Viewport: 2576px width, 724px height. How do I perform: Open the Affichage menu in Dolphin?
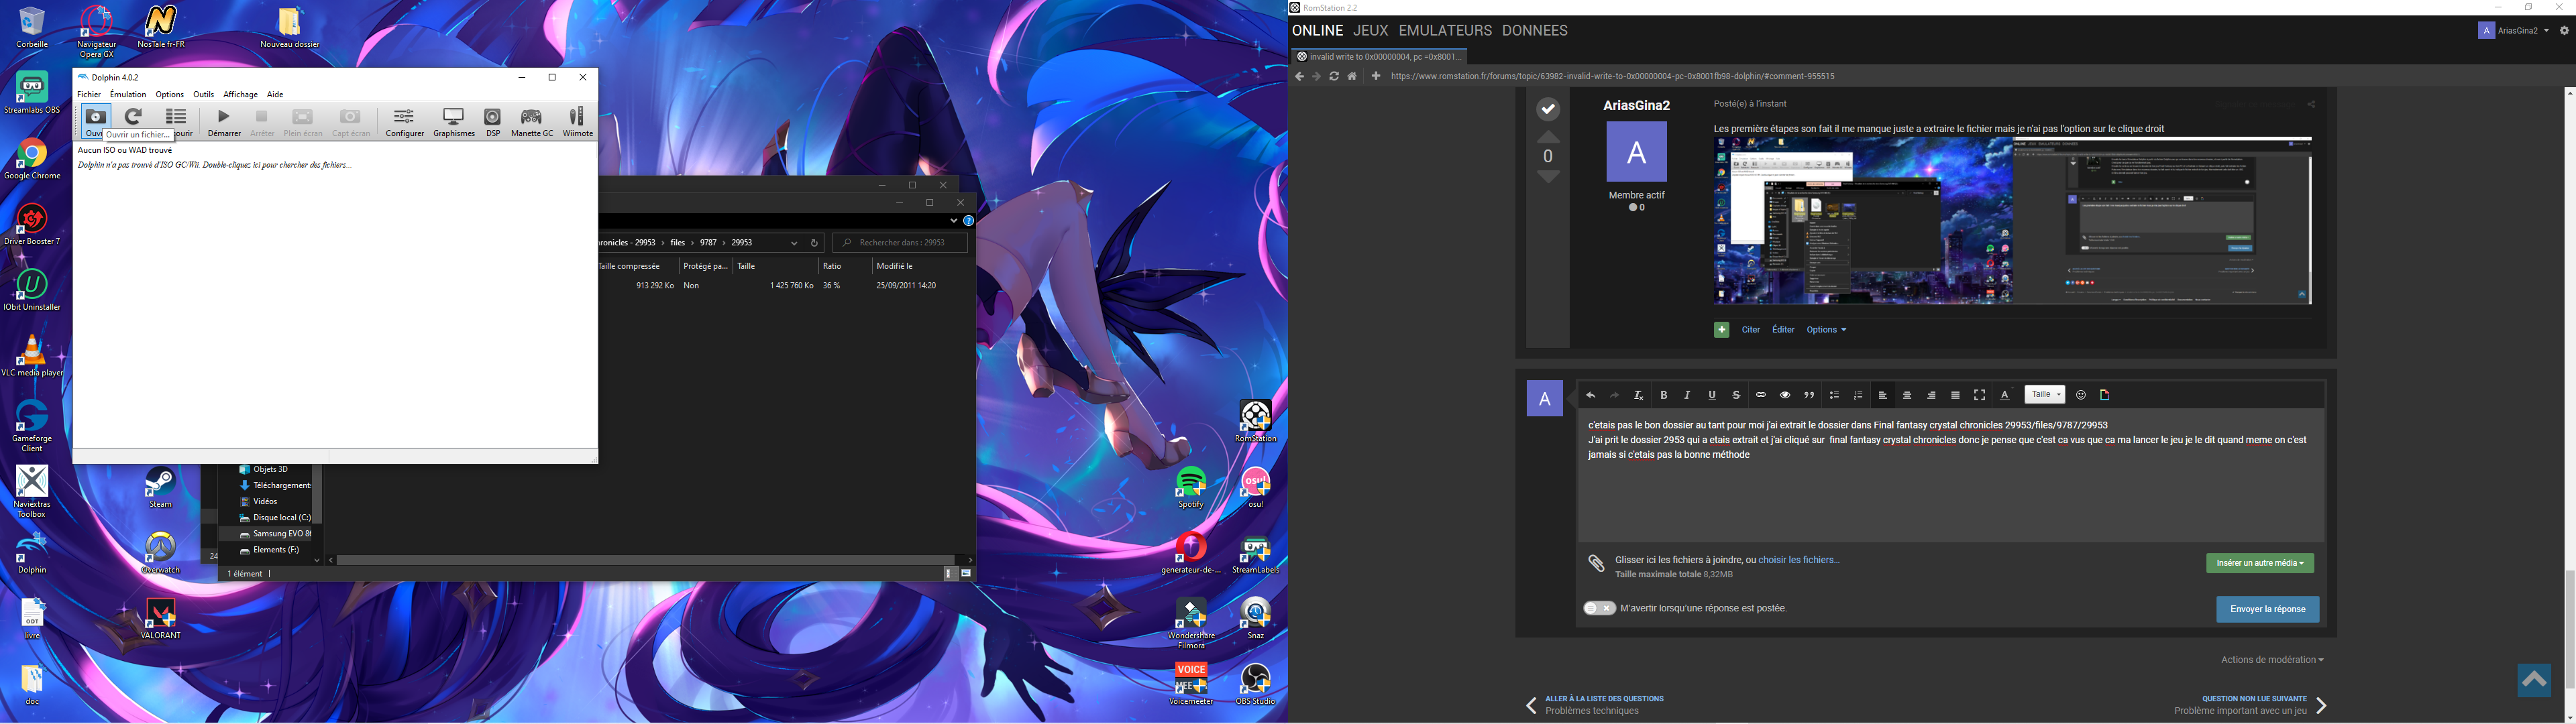[x=240, y=95]
